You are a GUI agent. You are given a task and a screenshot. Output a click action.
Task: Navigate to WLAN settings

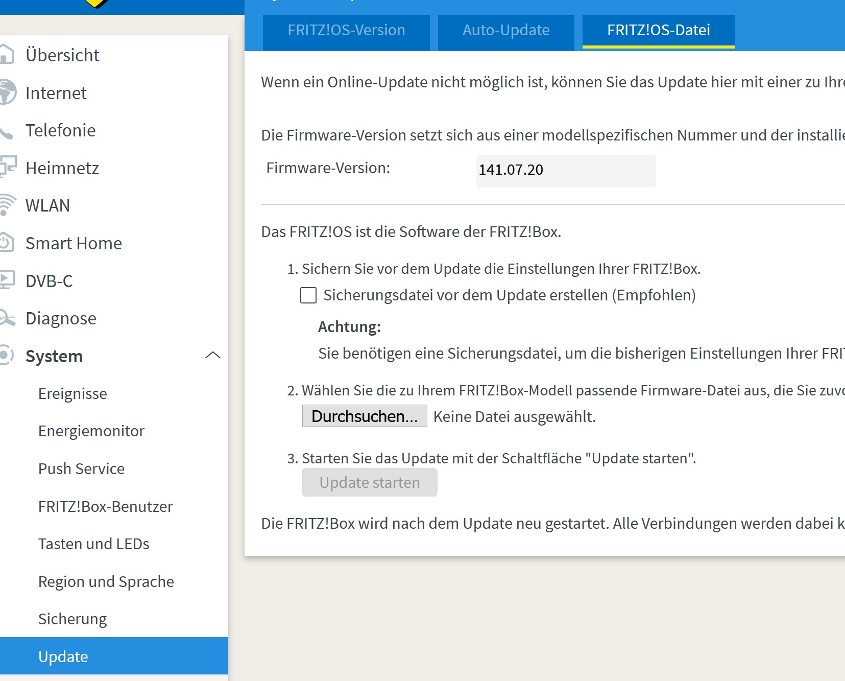point(47,205)
